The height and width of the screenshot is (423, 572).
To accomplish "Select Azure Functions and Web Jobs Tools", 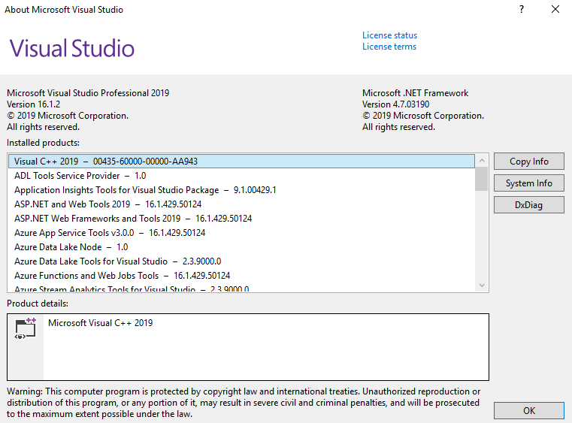I will pyautogui.click(x=241, y=275).
